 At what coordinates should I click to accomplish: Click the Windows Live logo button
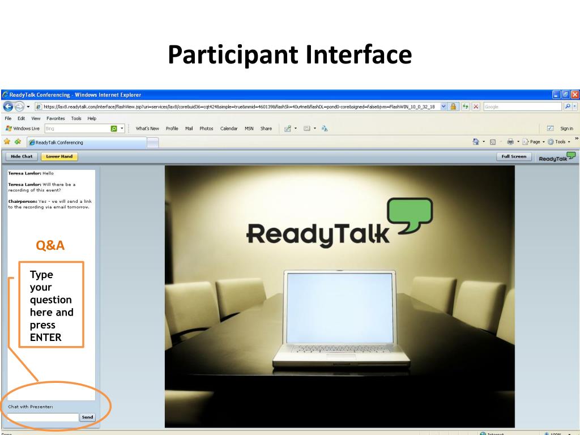click(23, 129)
